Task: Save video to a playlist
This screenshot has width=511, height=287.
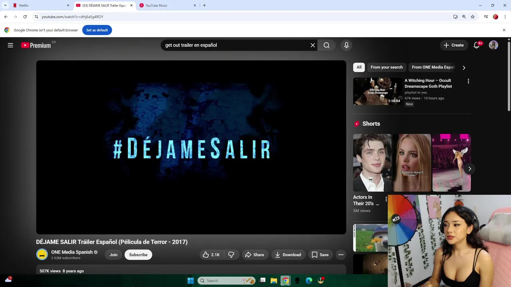Action: pos(320,255)
